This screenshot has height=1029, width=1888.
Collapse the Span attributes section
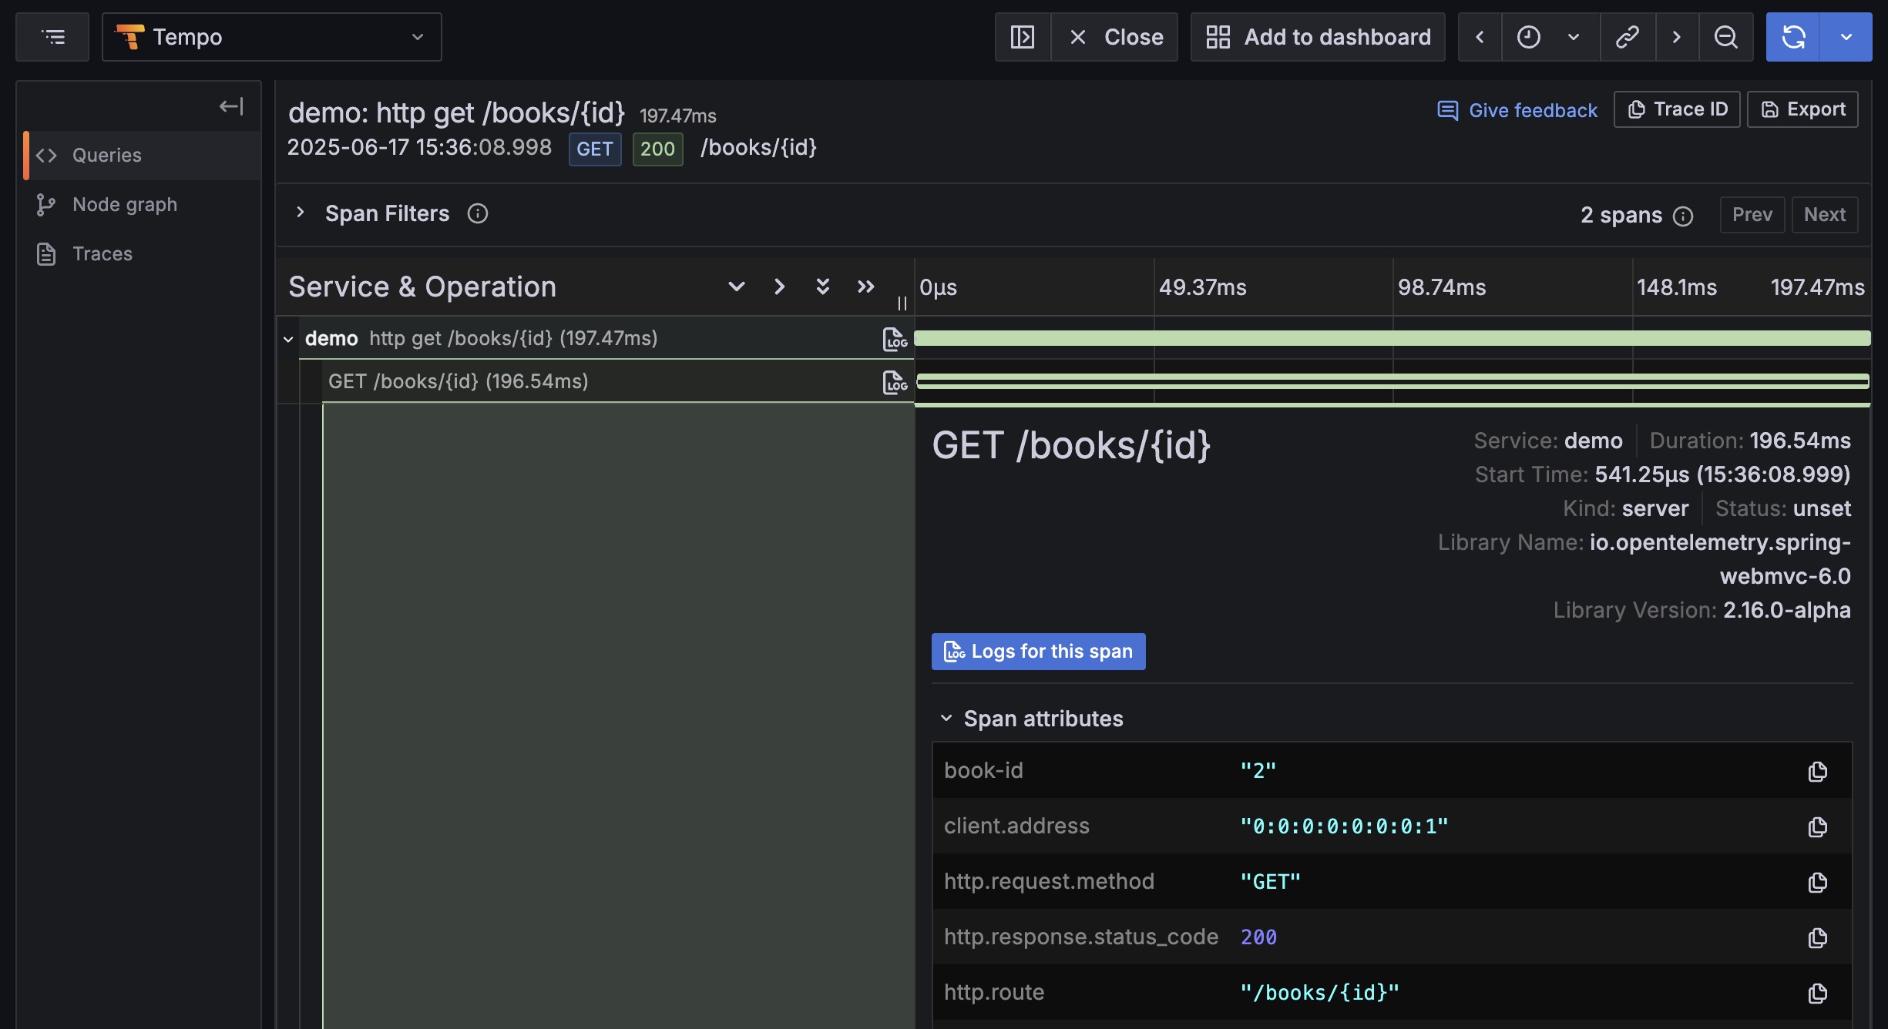[946, 718]
